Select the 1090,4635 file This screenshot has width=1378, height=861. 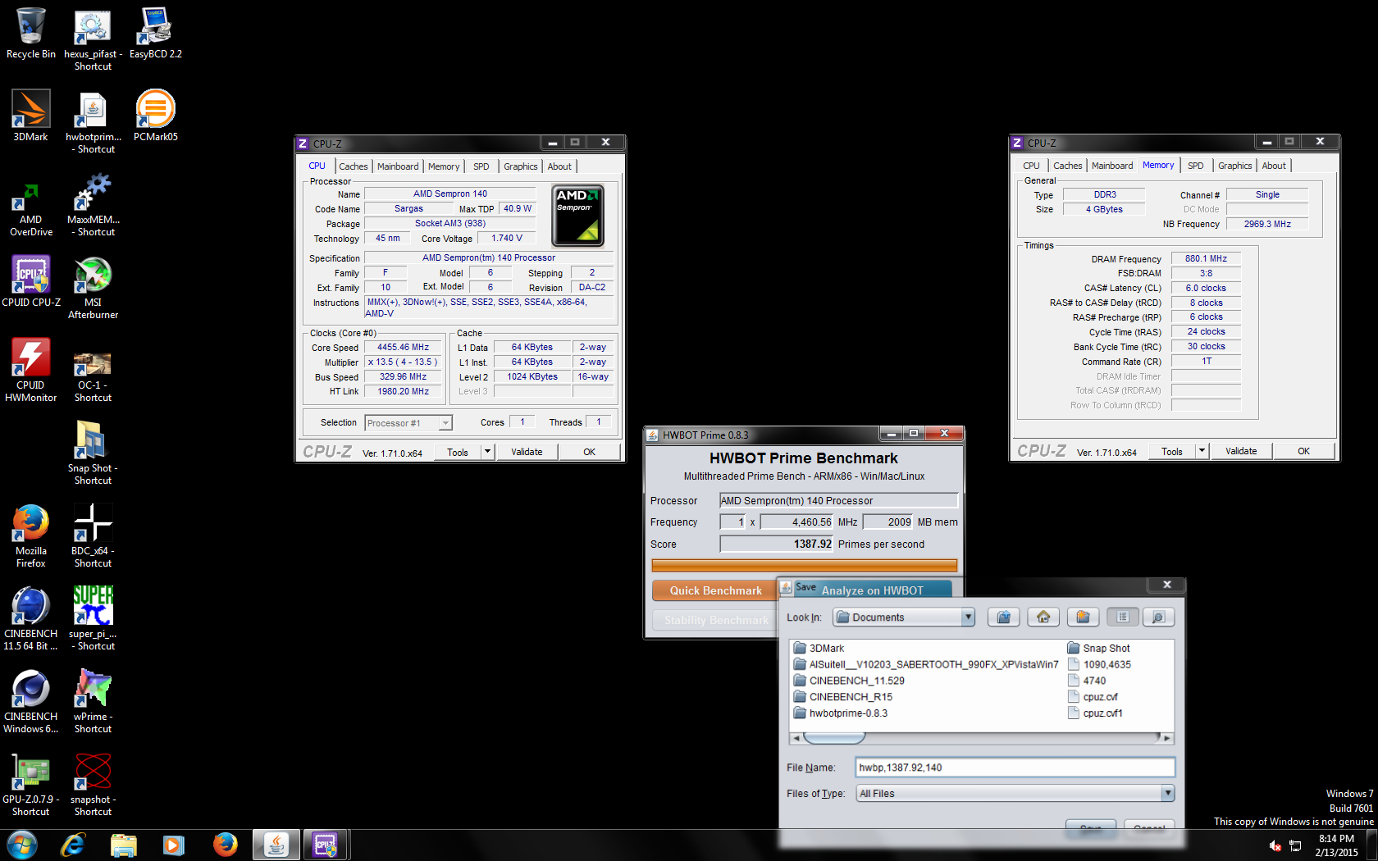(1099, 664)
